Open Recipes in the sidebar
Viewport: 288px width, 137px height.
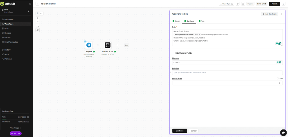click(x=8, y=33)
